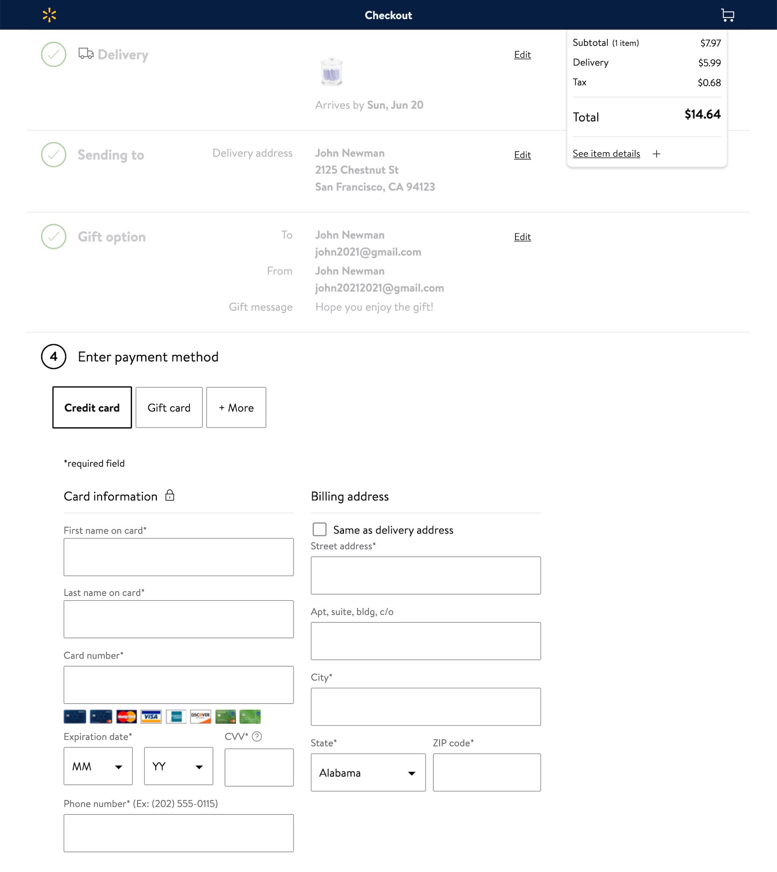
Task: Open the shopping cart icon
Action: (727, 15)
